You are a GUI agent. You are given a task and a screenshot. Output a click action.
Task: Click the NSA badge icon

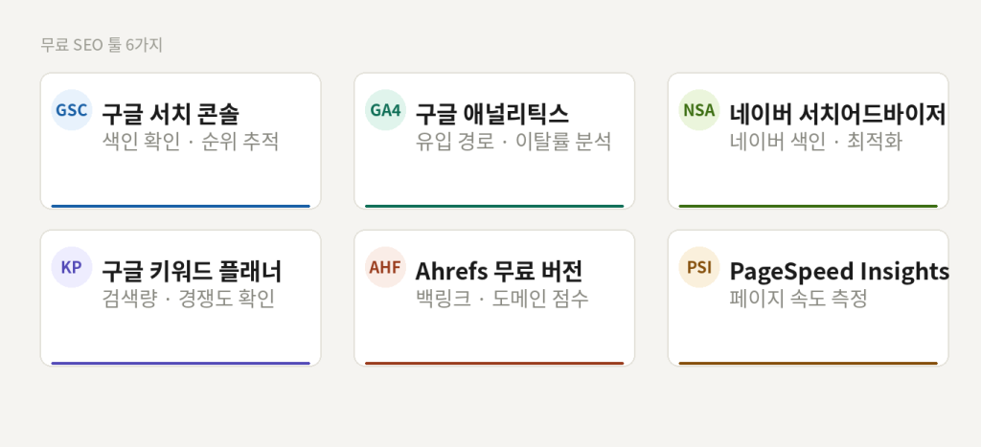tap(698, 110)
